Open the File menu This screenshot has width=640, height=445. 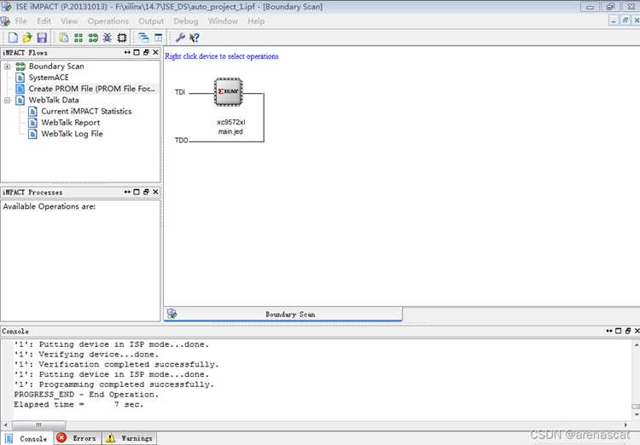pyautogui.click(x=20, y=21)
